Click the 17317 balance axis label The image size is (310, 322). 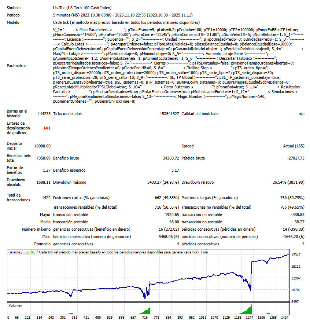click(296, 255)
